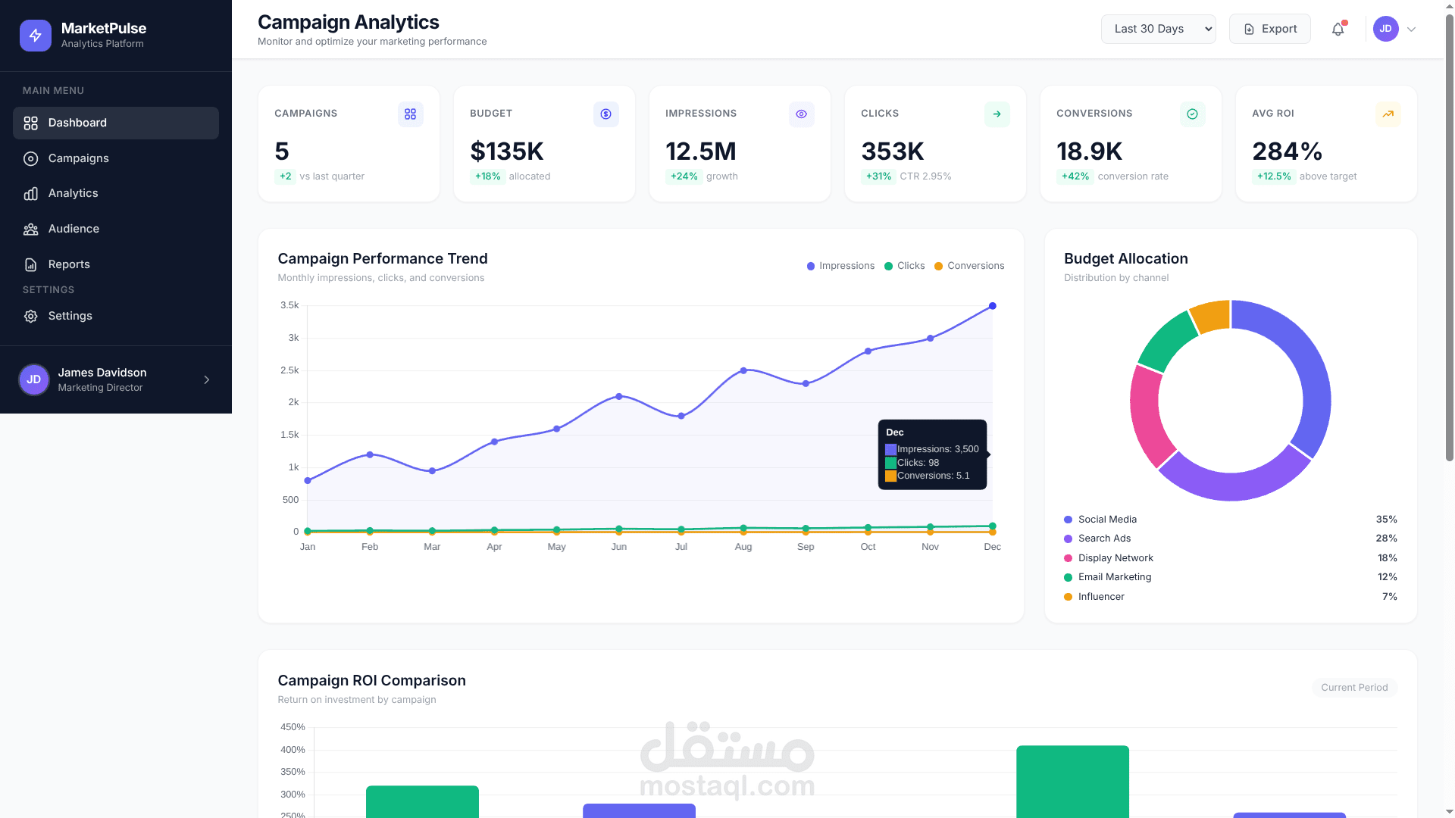Open the Dashboard menu item

point(116,123)
